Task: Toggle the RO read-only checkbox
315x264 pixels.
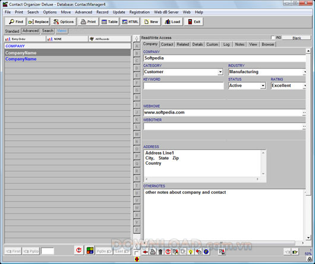Action: click(x=273, y=37)
